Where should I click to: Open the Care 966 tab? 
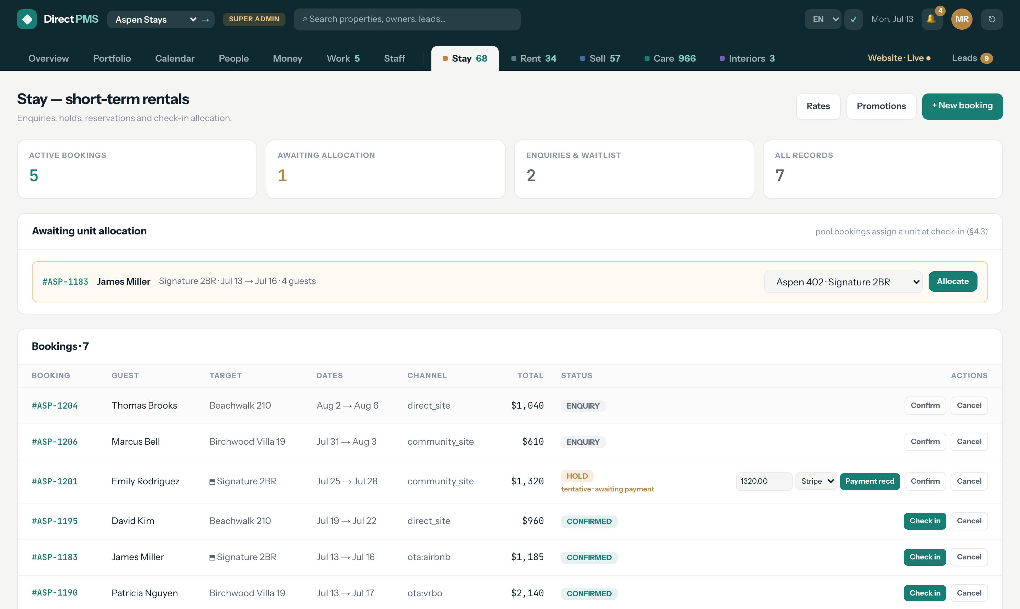point(670,58)
